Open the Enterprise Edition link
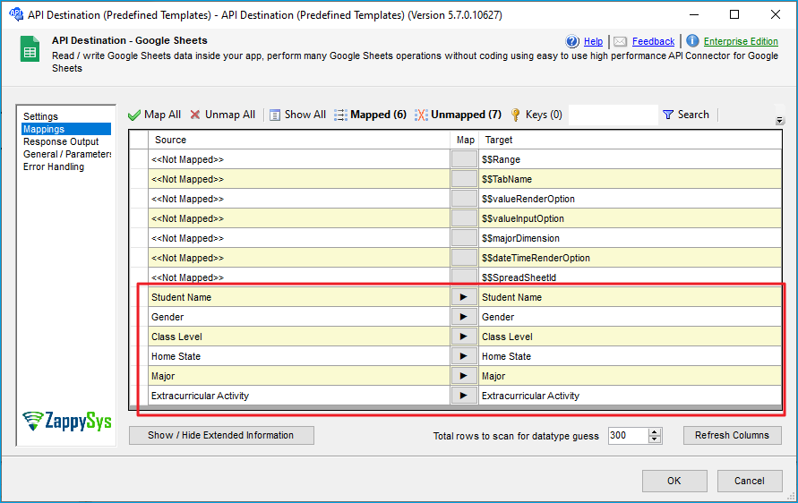This screenshot has width=798, height=503. [740, 41]
